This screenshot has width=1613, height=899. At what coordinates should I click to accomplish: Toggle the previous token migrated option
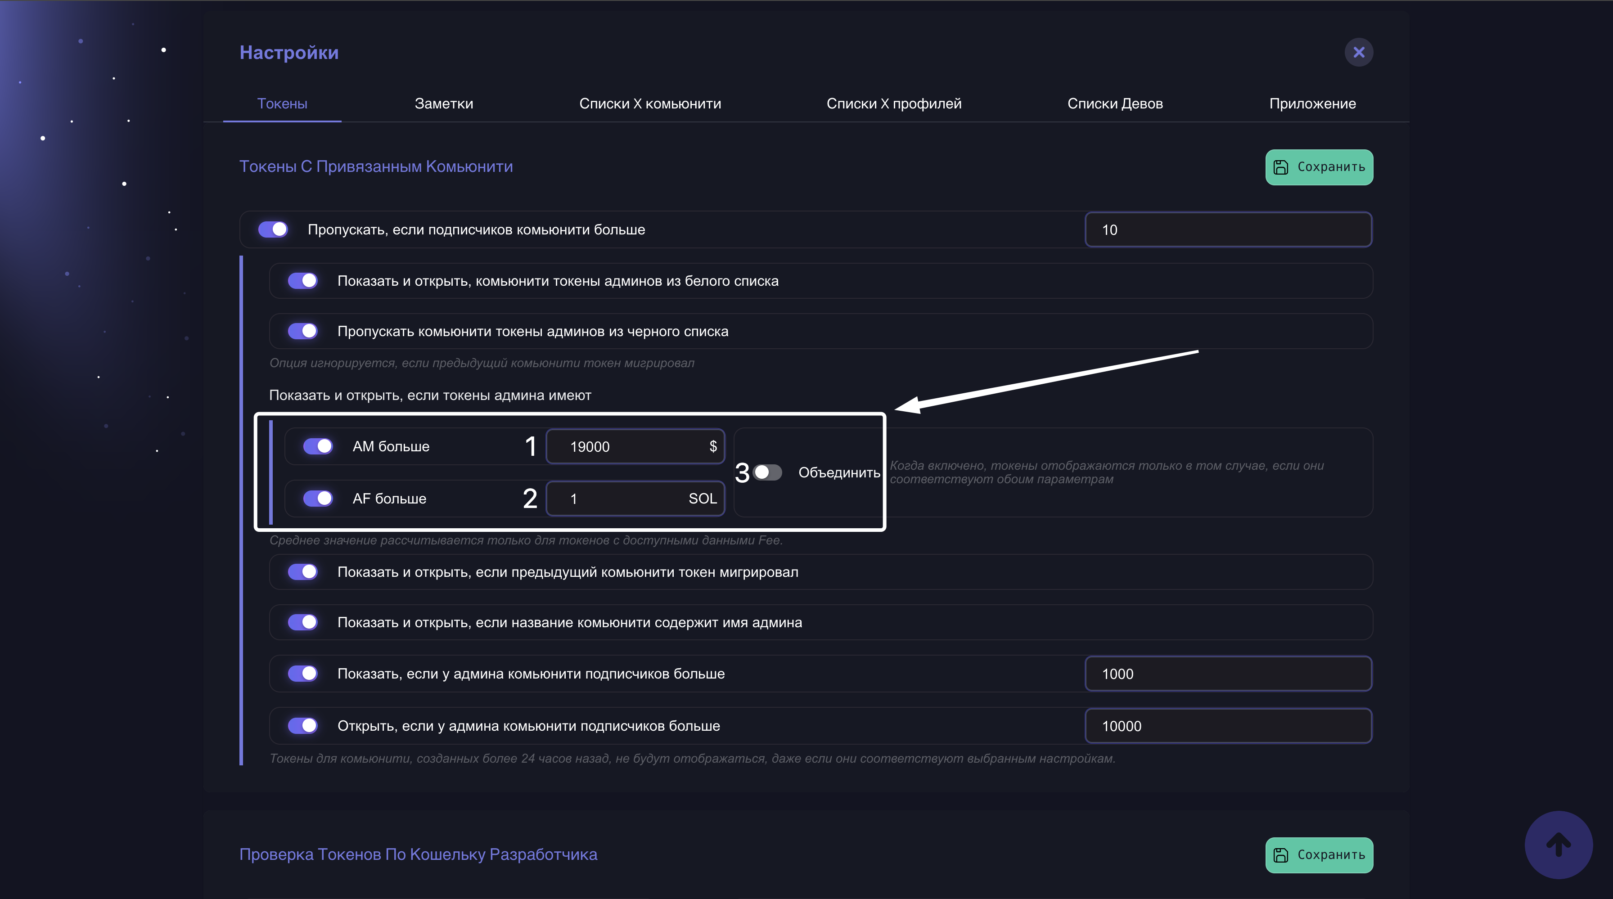click(x=303, y=572)
